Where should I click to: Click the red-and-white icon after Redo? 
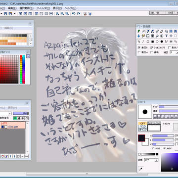coord(85,14)
